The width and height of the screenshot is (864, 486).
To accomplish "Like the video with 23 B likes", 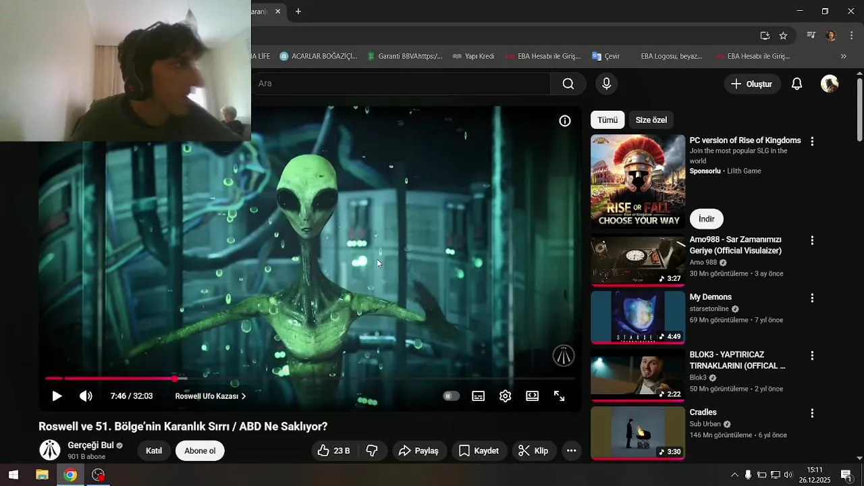I will [334, 451].
